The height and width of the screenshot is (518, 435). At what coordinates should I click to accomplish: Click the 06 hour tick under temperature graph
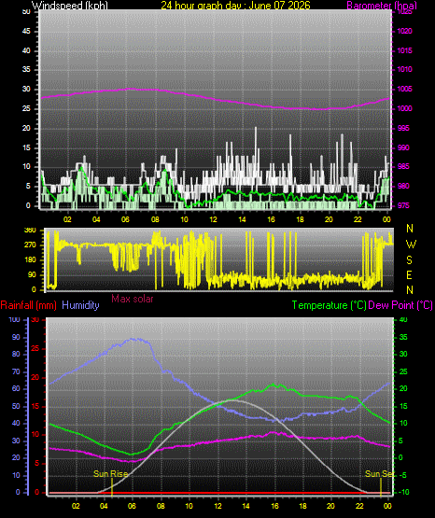pos(132,506)
